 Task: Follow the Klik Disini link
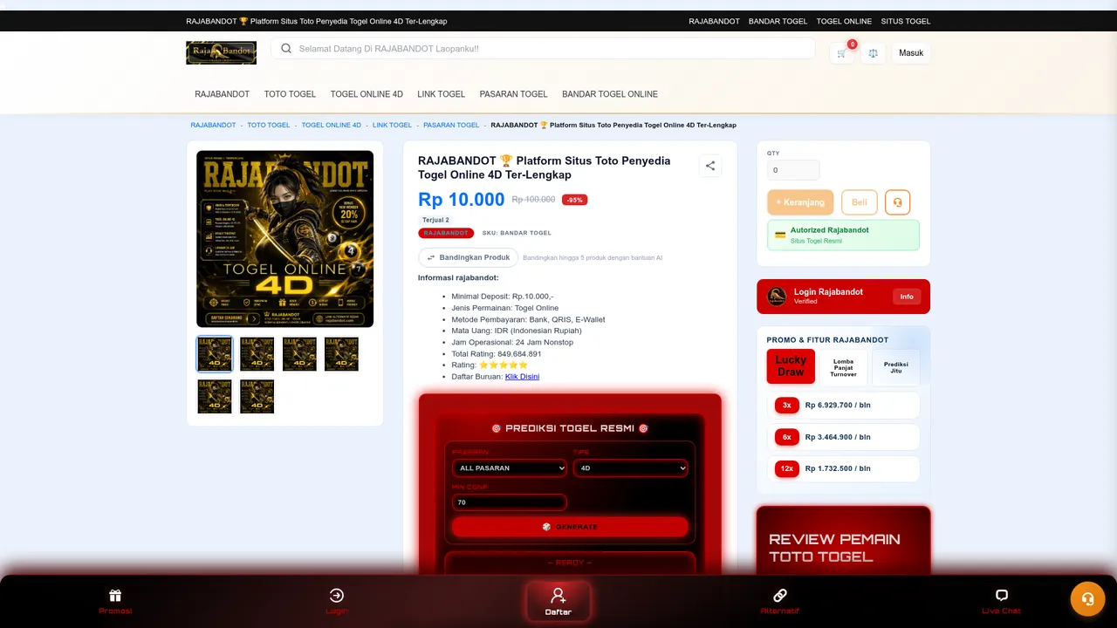point(522,376)
